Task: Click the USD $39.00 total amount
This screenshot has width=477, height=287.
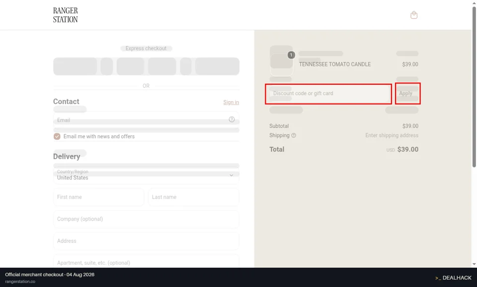Action: pyautogui.click(x=402, y=149)
